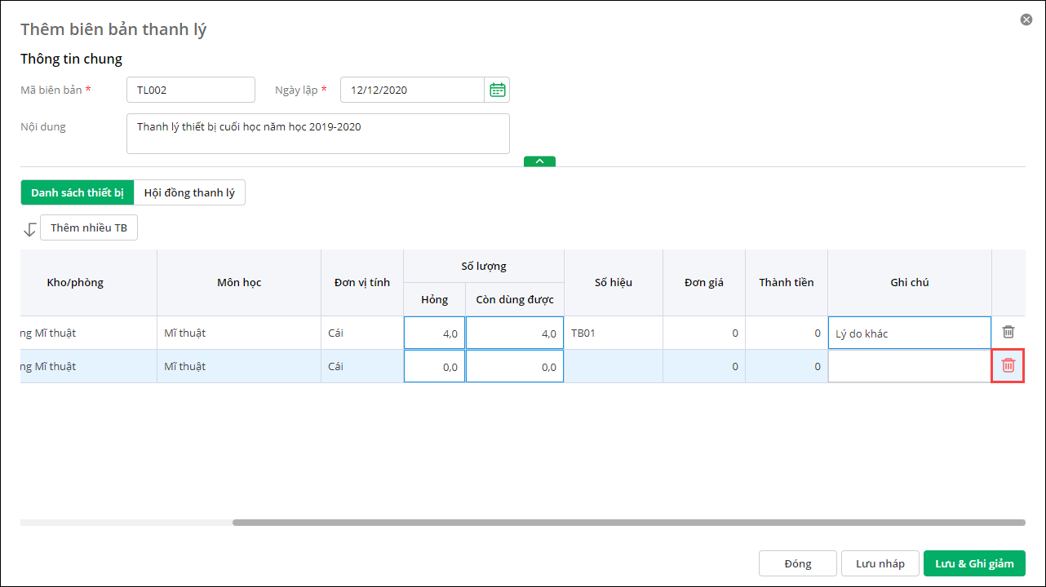Click the Mã biên bản field TL002
This screenshot has height=587, width=1046.
191,90
